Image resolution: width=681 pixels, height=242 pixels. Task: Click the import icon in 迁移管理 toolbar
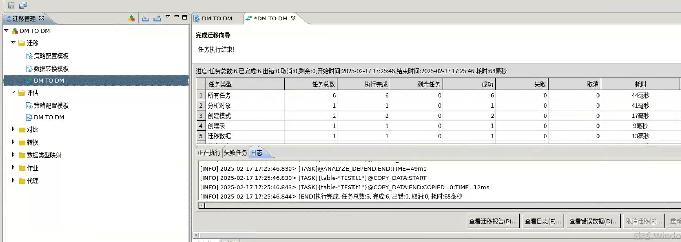[x=145, y=18]
